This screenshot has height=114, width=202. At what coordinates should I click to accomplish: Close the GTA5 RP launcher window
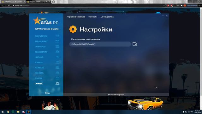167,16
